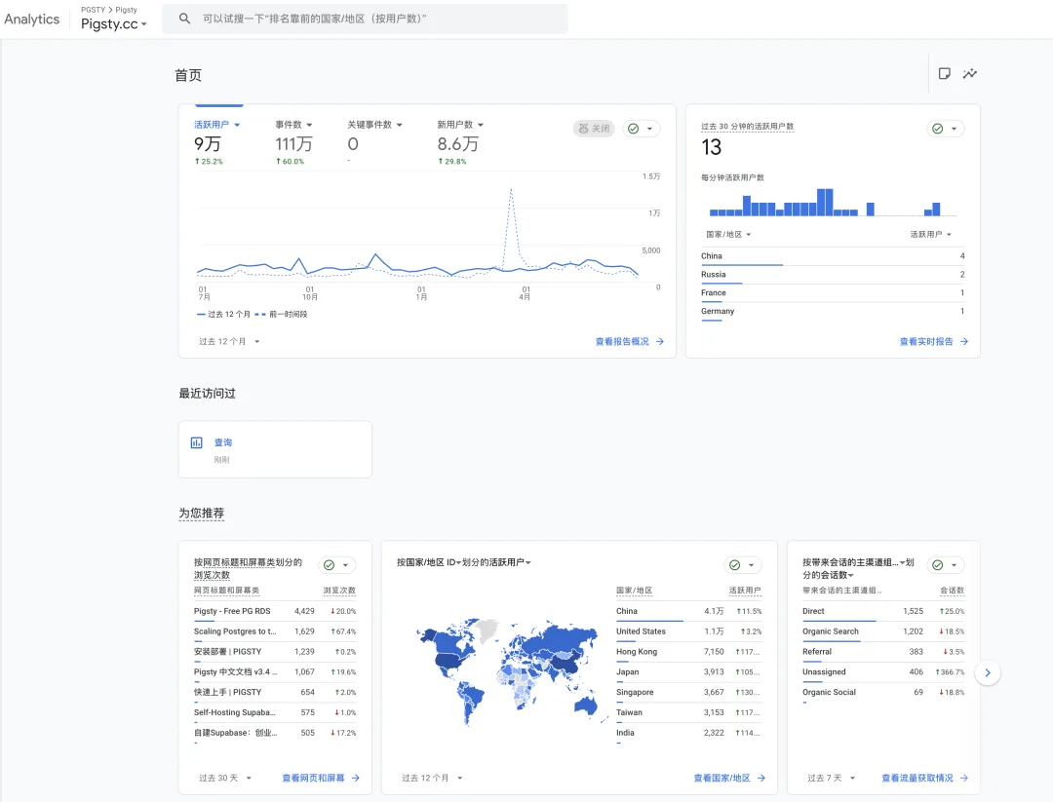Click the Organic Social channel row
This screenshot has height=802, width=1053.
[883, 692]
